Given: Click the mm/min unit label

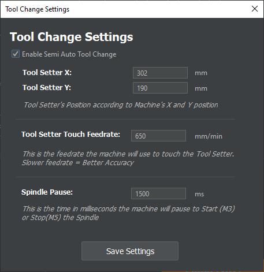Looking at the screenshot, I should [209, 136].
